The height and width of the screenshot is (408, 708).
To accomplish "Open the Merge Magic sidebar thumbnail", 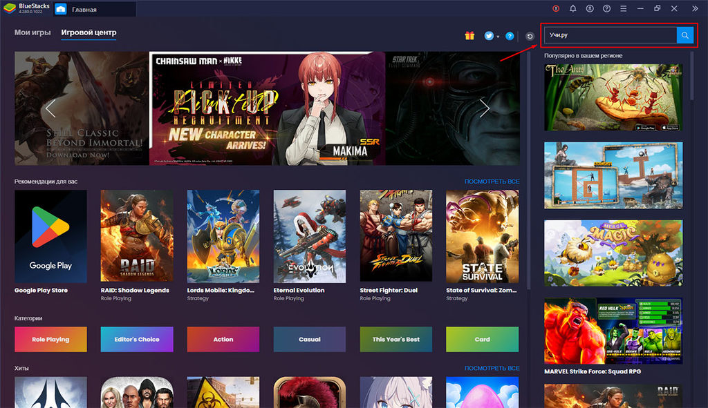I will [613, 253].
